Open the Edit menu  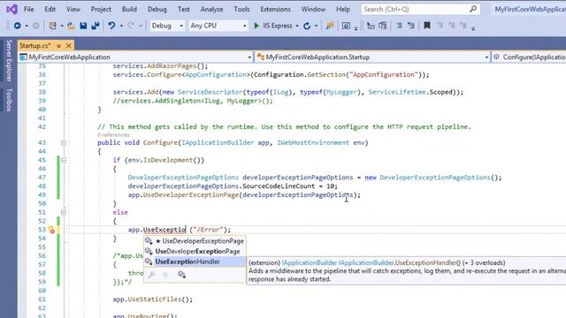[x=50, y=10]
